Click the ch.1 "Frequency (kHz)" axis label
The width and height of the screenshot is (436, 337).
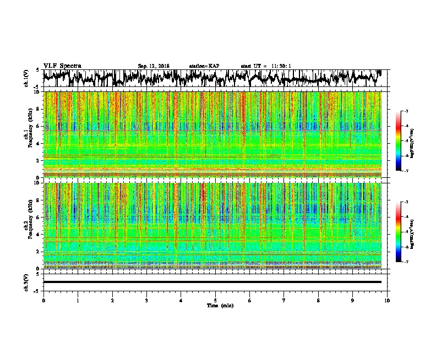[30, 128]
